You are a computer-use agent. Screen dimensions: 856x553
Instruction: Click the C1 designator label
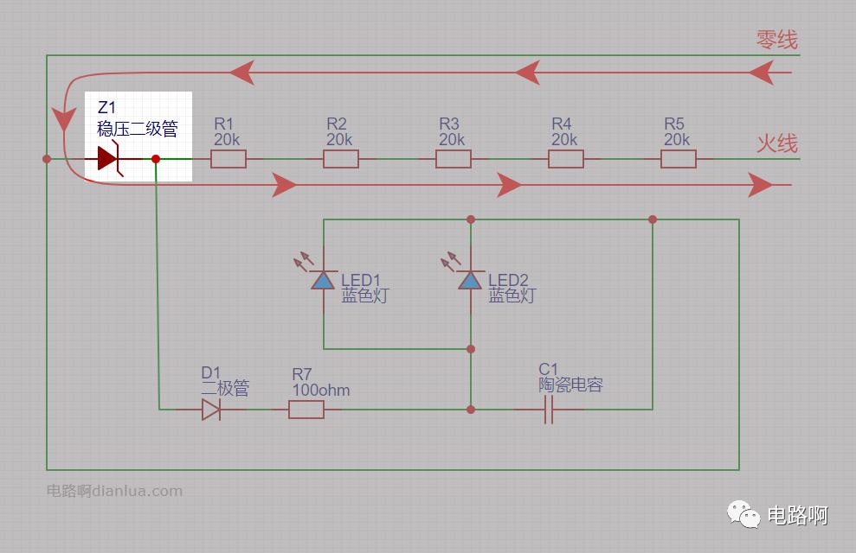tap(548, 369)
